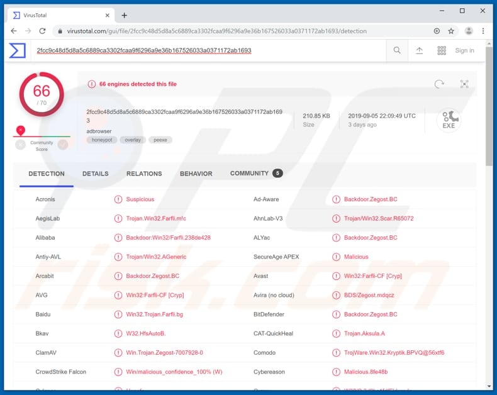Viewport: 497px width, 395px height.
Task: Click 'Win.Trojan.Zegost-7007928-0' ClamAV result
Action: click(x=164, y=352)
